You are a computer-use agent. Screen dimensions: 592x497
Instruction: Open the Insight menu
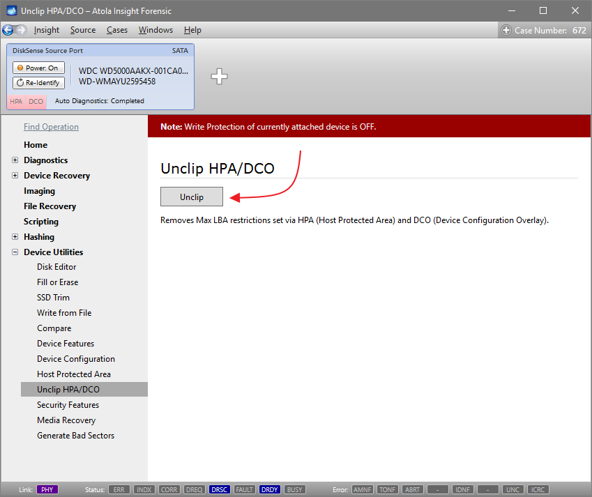point(47,30)
